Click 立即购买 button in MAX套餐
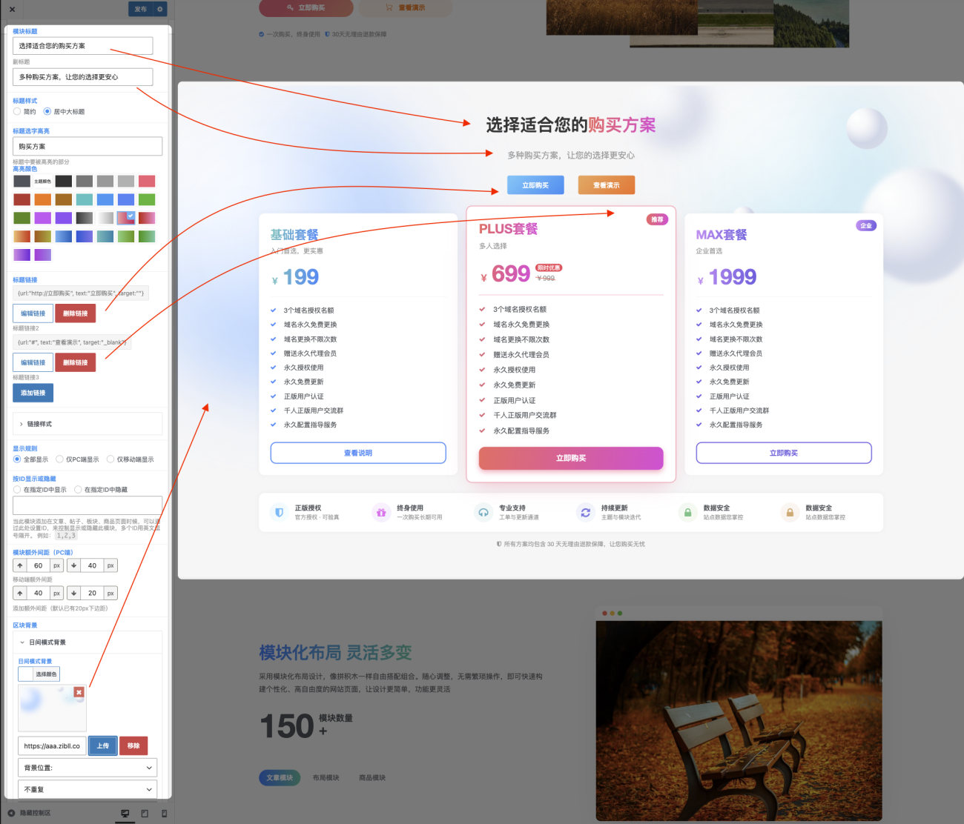The height and width of the screenshot is (824, 964). click(x=784, y=453)
